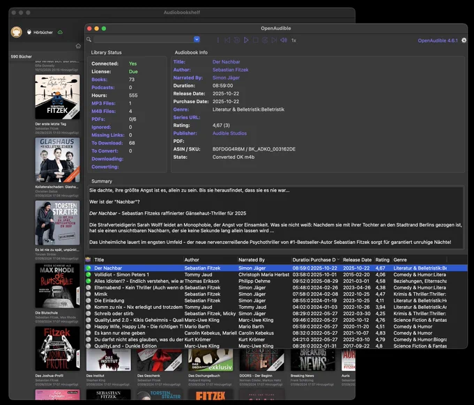
Task: Rewind 30 seconds in player
Action: point(237,40)
